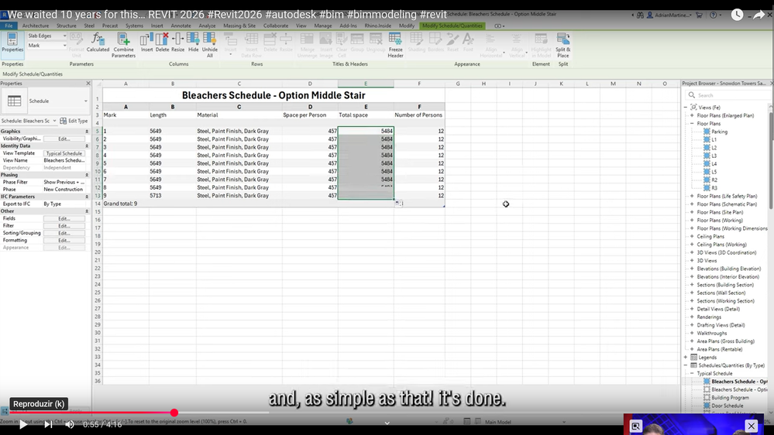Click the YouTube play button

pyautogui.click(x=22, y=424)
